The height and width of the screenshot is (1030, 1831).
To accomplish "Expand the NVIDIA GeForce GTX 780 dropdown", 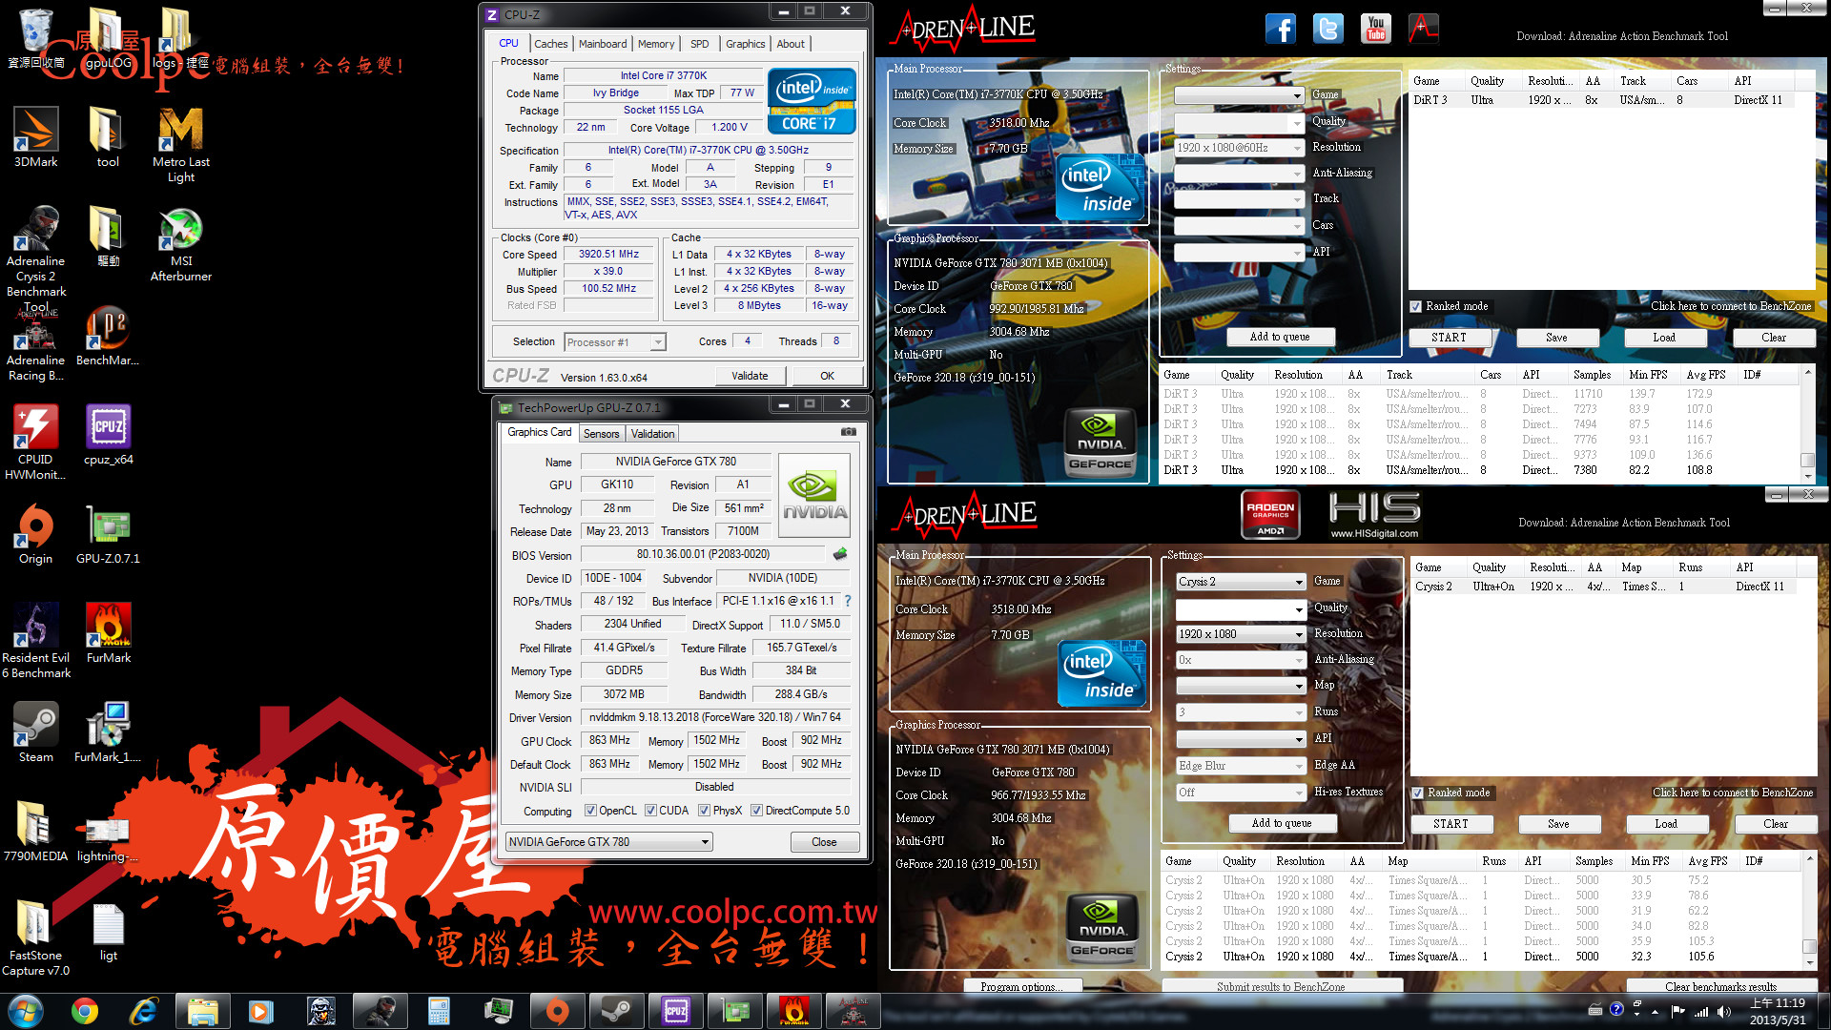I will 705,842.
